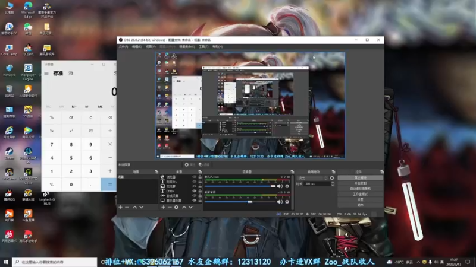Move the scene down in OBS Scenes dock

tap(141, 207)
